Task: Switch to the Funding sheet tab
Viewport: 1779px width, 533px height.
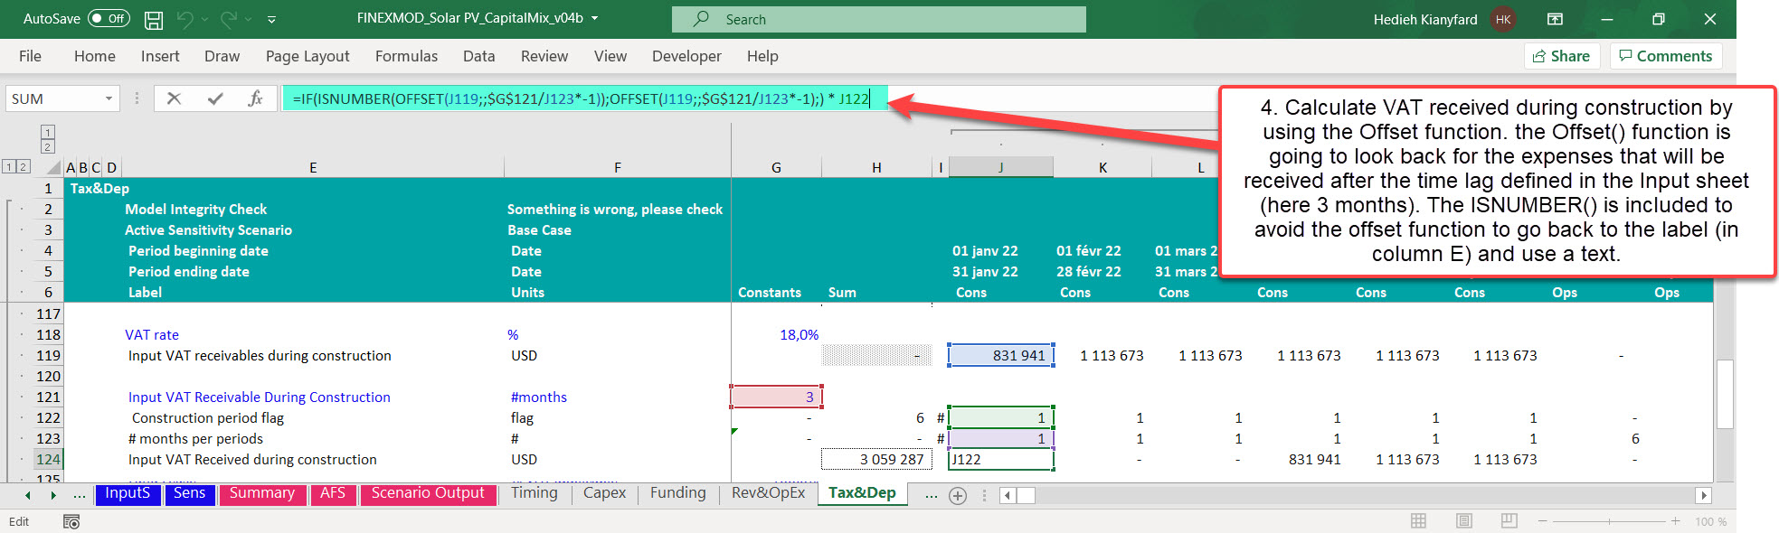Action: coord(678,493)
